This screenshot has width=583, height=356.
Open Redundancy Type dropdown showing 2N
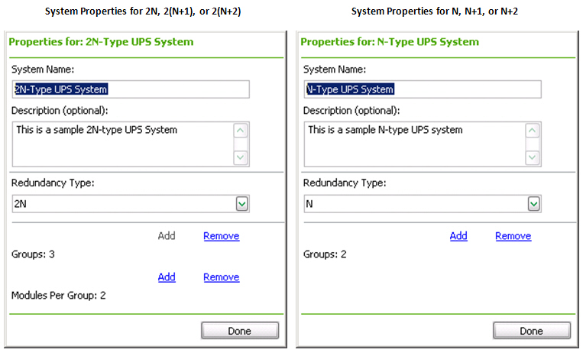pos(131,204)
